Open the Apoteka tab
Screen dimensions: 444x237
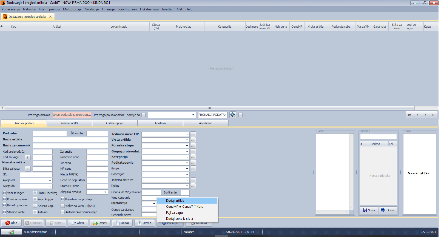[x=160, y=123]
